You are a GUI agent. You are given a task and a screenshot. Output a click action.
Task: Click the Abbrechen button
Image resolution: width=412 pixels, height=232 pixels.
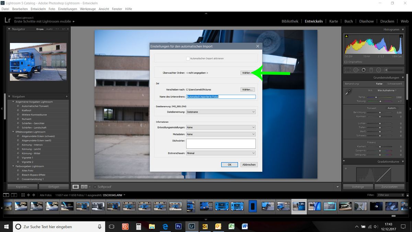pos(249,165)
